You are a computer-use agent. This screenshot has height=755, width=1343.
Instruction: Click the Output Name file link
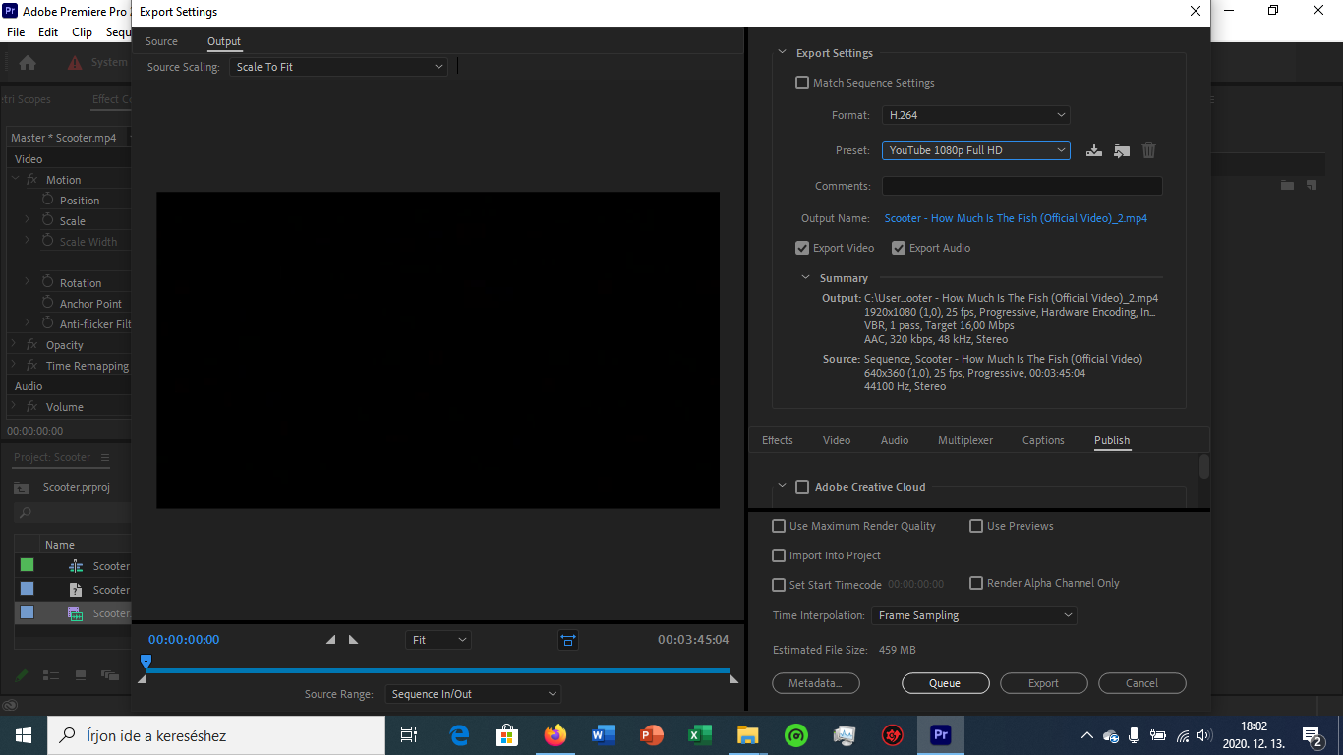1016,218
